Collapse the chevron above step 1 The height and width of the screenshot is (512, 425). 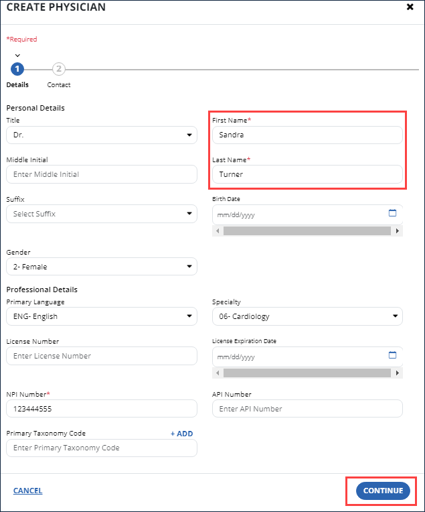[x=17, y=56]
